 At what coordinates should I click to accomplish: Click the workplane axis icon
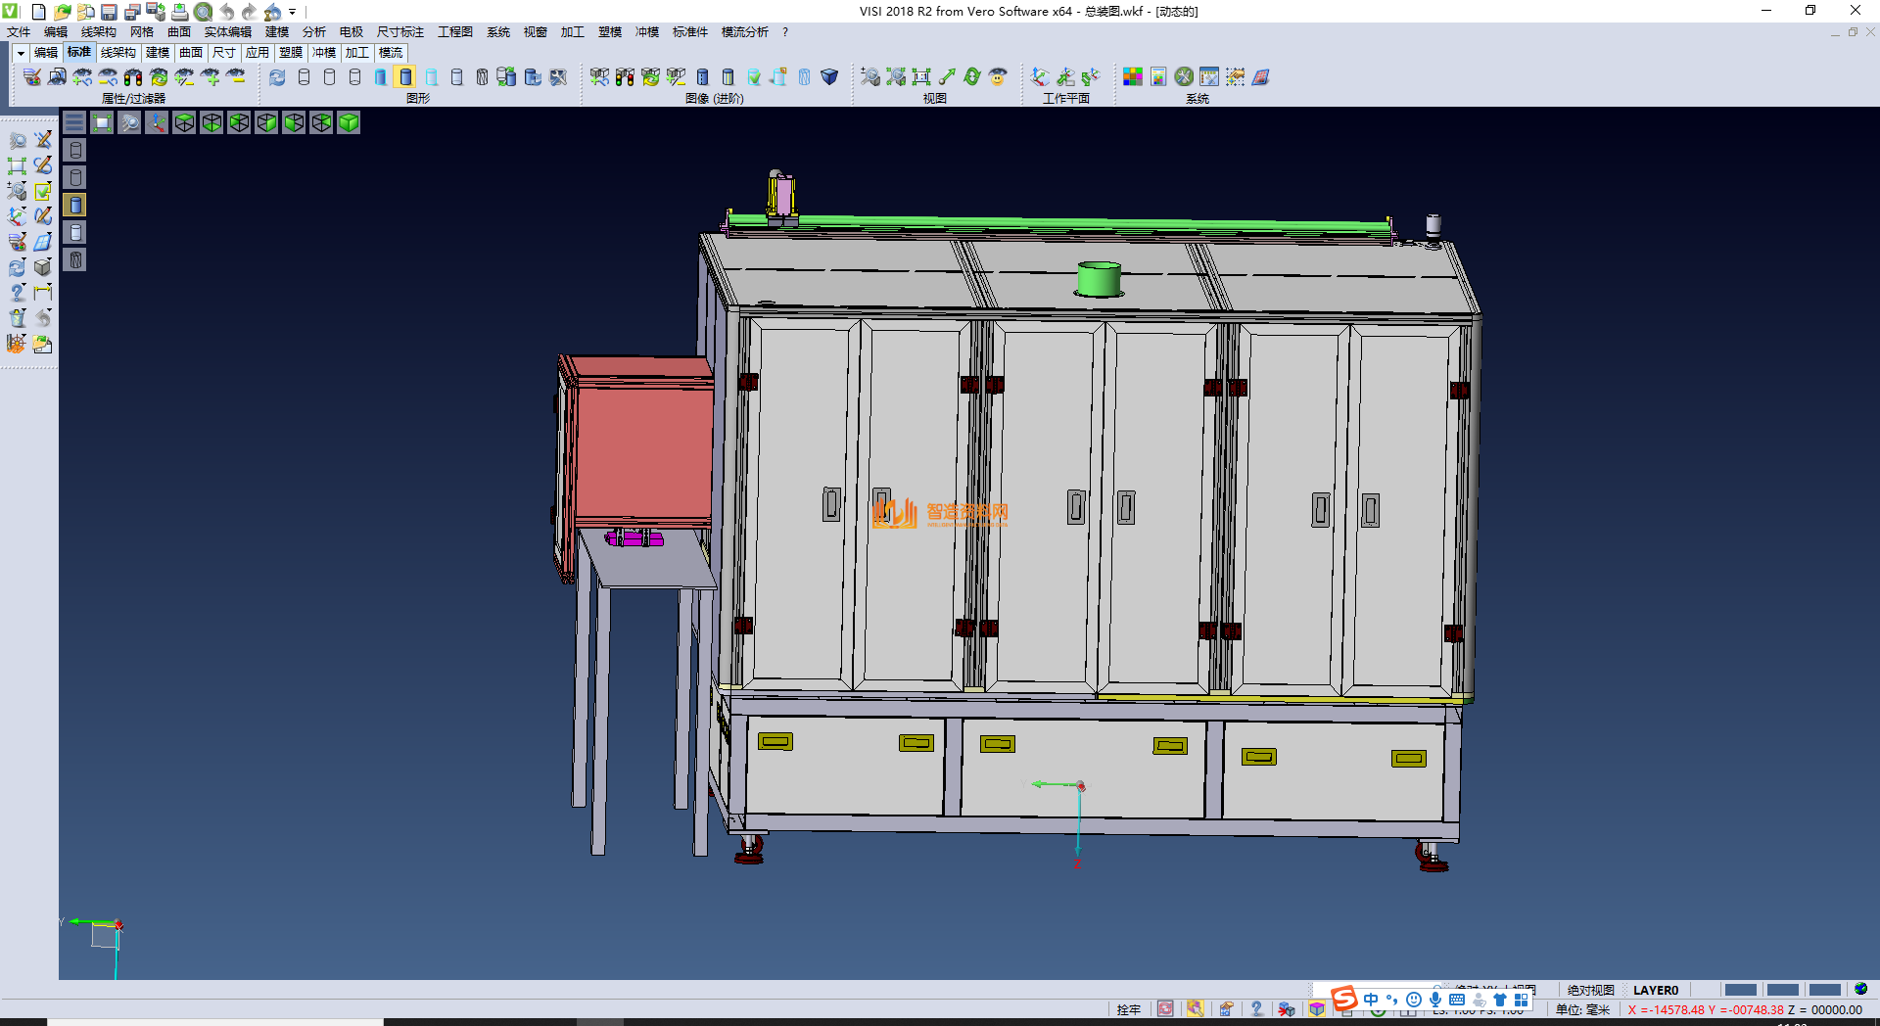pos(1040,76)
